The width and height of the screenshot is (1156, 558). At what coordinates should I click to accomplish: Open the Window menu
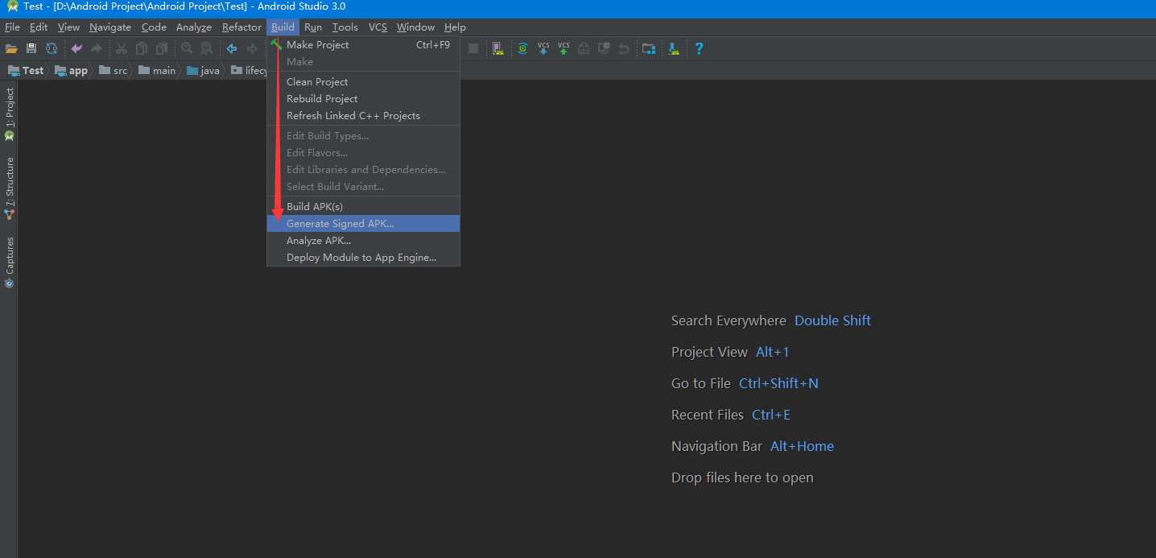click(415, 27)
